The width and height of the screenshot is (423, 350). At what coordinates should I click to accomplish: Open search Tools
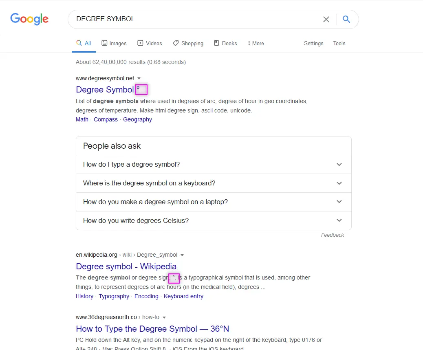[x=339, y=43]
